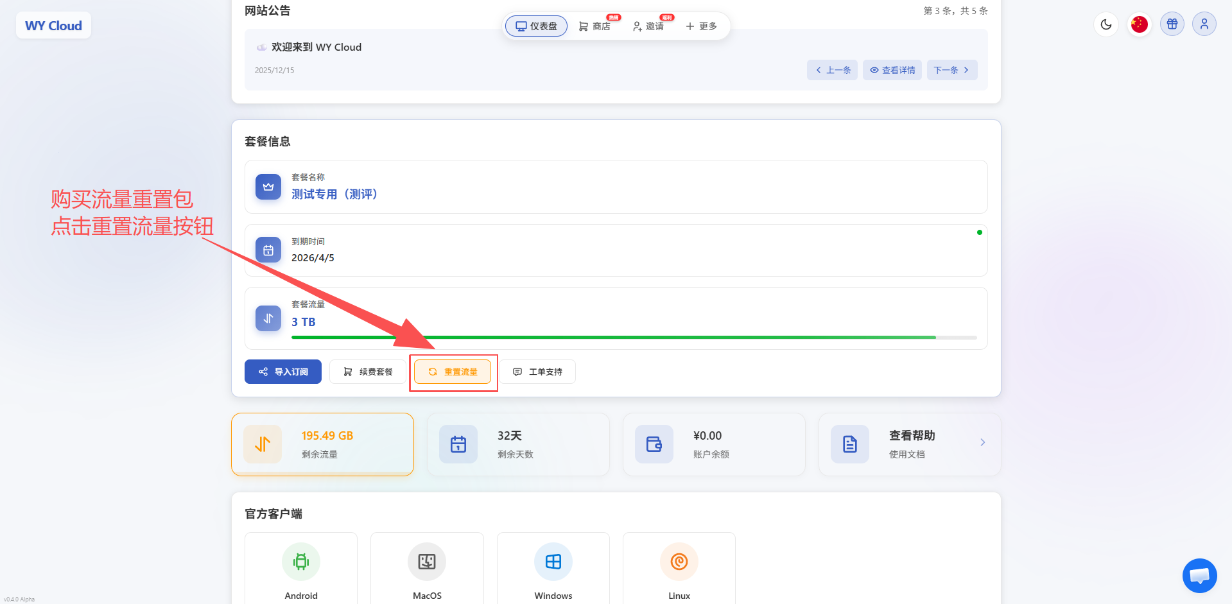Image resolution: width=1232 pixels, height=604 pixels.
Task: Select the Windows client icon
Action: 553,562
